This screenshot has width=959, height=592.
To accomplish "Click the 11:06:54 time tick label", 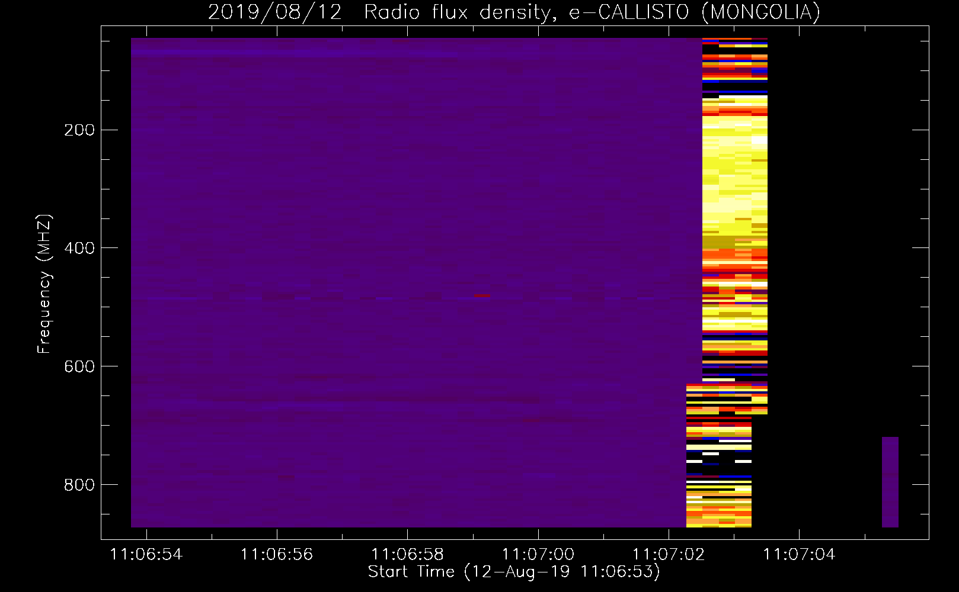I will [146, 555].
